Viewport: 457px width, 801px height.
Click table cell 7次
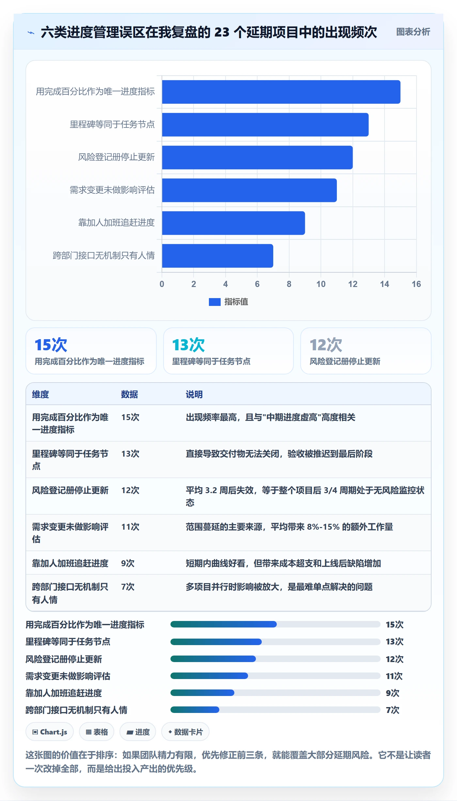point(128,587)
